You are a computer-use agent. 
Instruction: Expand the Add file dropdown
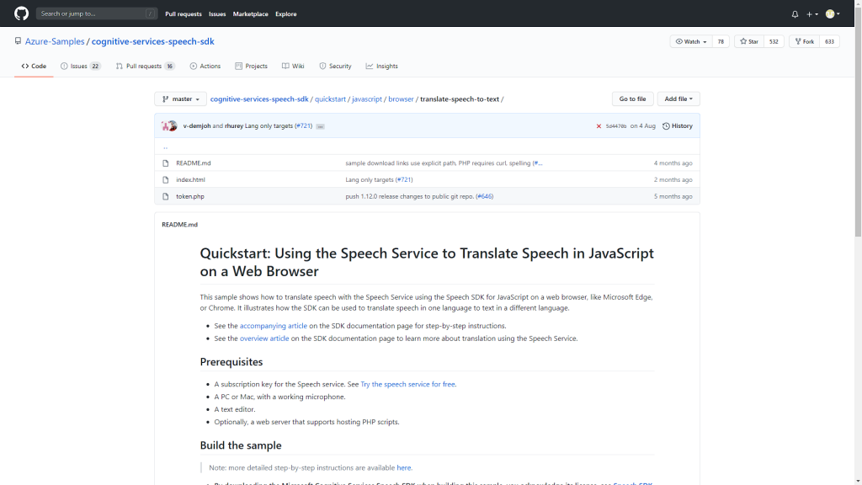(x=678, y=99)
